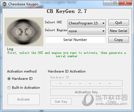Generate a New Serial
This screenshot has height=112, width=134.
point(119,31)
